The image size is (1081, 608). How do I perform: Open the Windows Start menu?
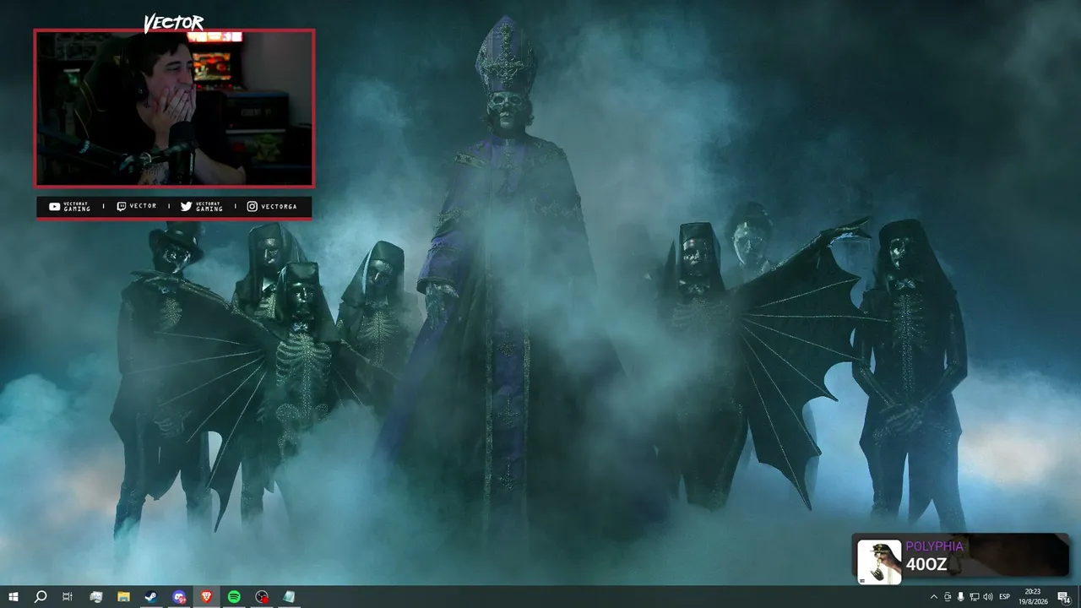coord(14,597)
